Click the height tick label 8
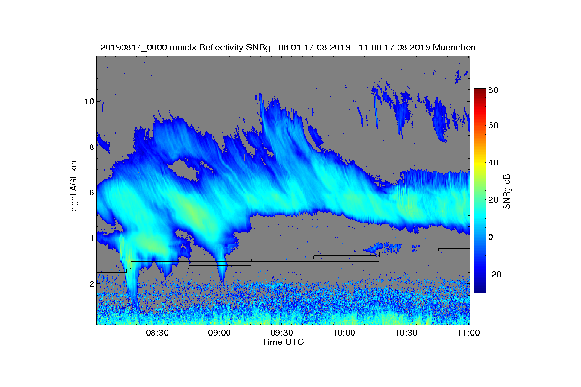The width and height of the screenshot is (581, 387). click(x=91, y=147)
